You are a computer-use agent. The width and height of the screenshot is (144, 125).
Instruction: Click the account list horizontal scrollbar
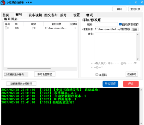click(x=29, y=68)
